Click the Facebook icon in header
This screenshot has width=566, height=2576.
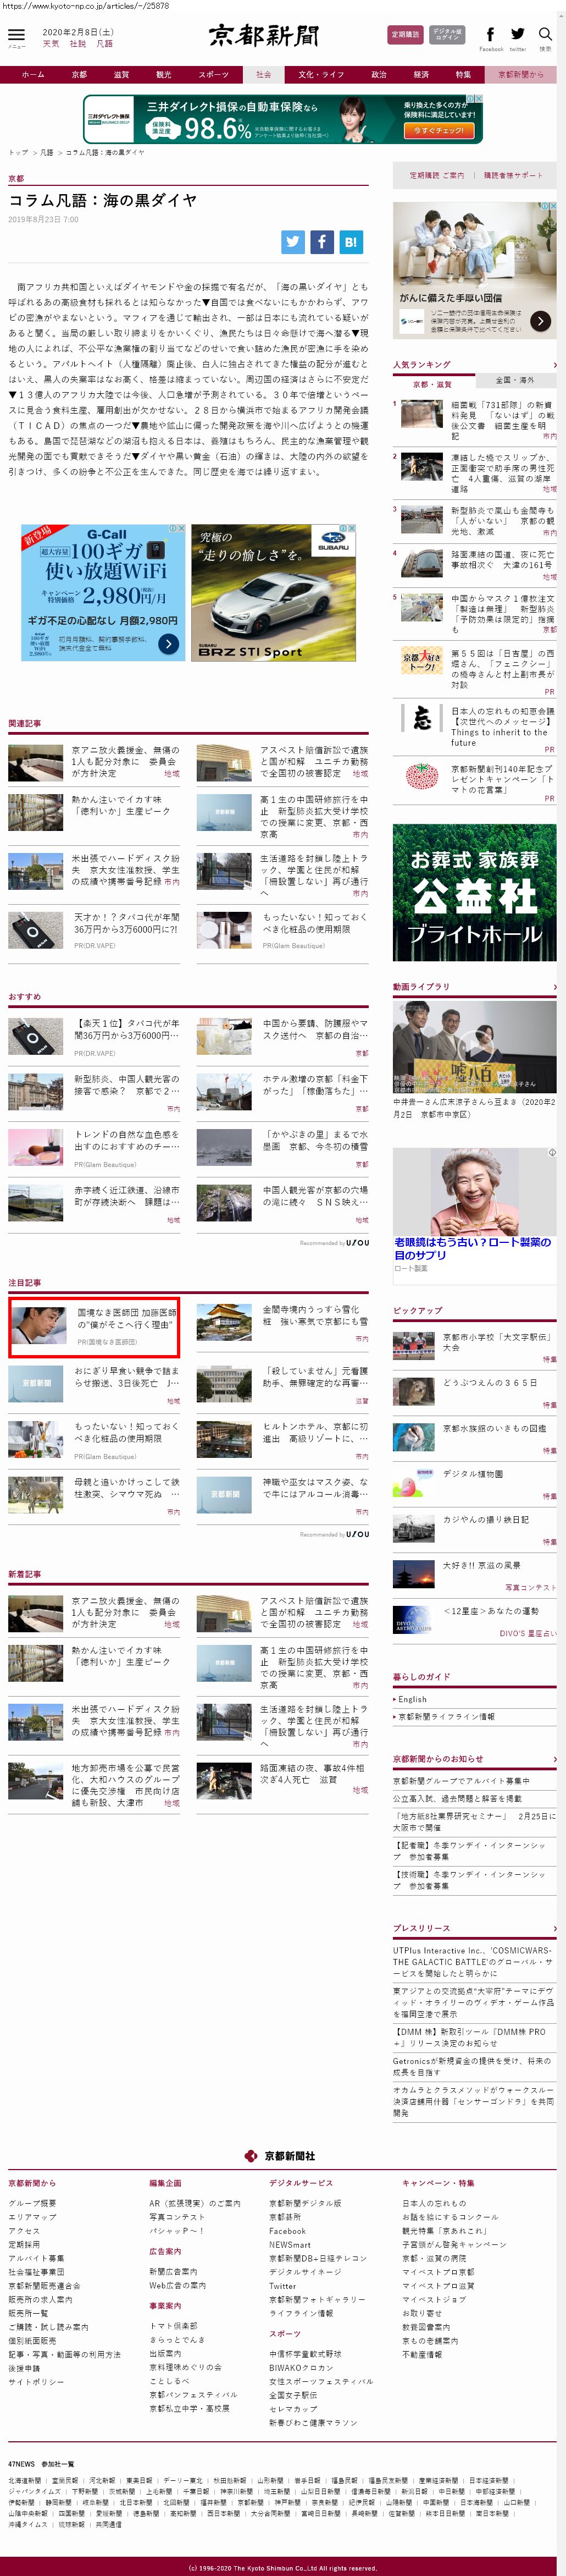coord(490,34)
